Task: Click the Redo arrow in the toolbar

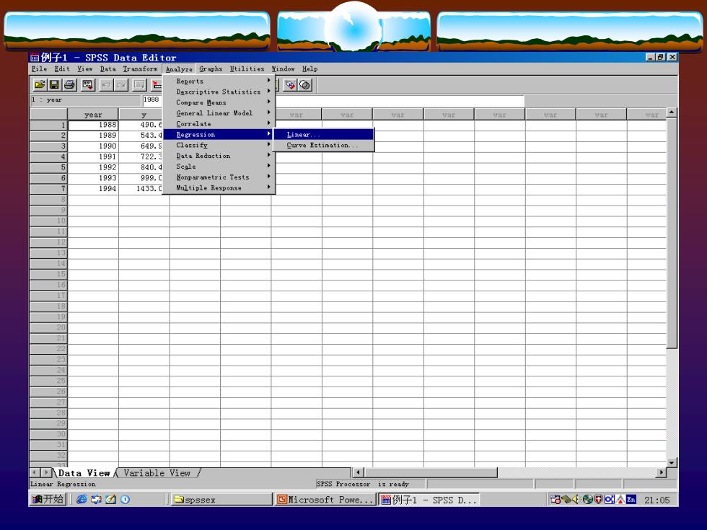Action: pos(121,85)
